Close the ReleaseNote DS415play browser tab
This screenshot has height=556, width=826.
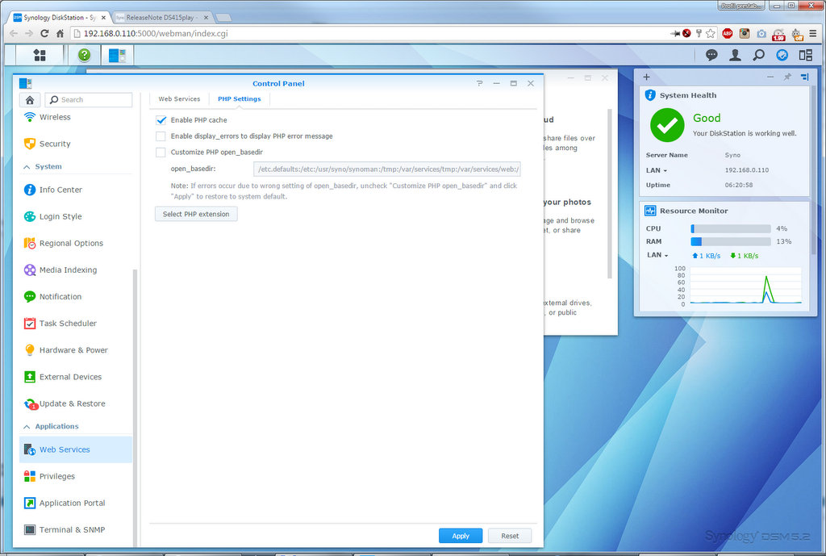point(206,18)
